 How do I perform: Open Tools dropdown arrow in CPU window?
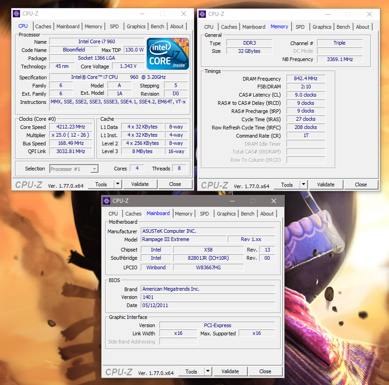coord(118,184)
